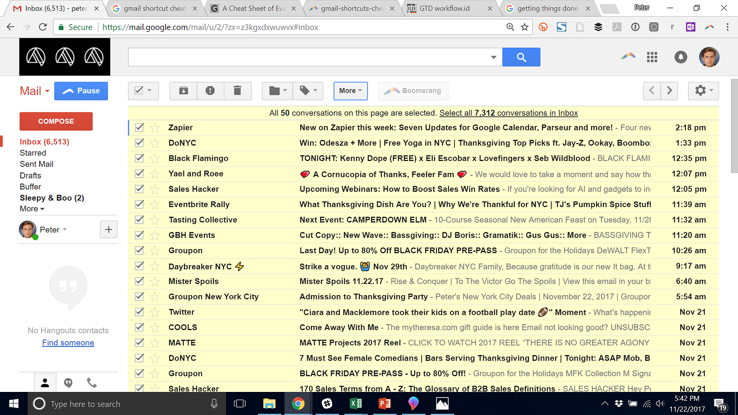Switch to gmail-shortcuts-cheat tab
This screenshot has width=738, height=415.
pos(352,8)
